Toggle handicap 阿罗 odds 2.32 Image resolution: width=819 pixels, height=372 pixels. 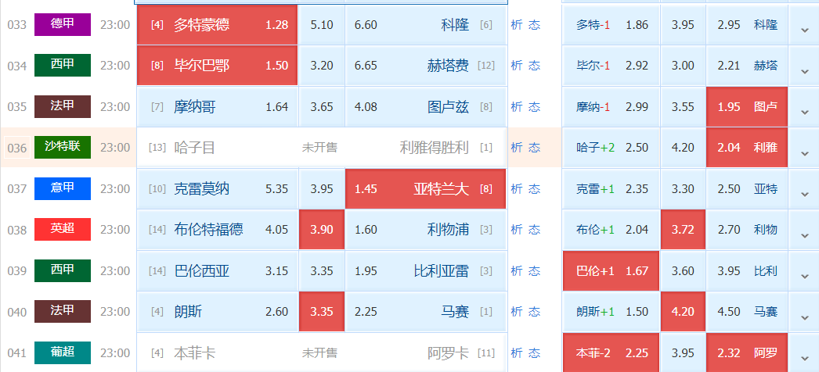point(747,352)
